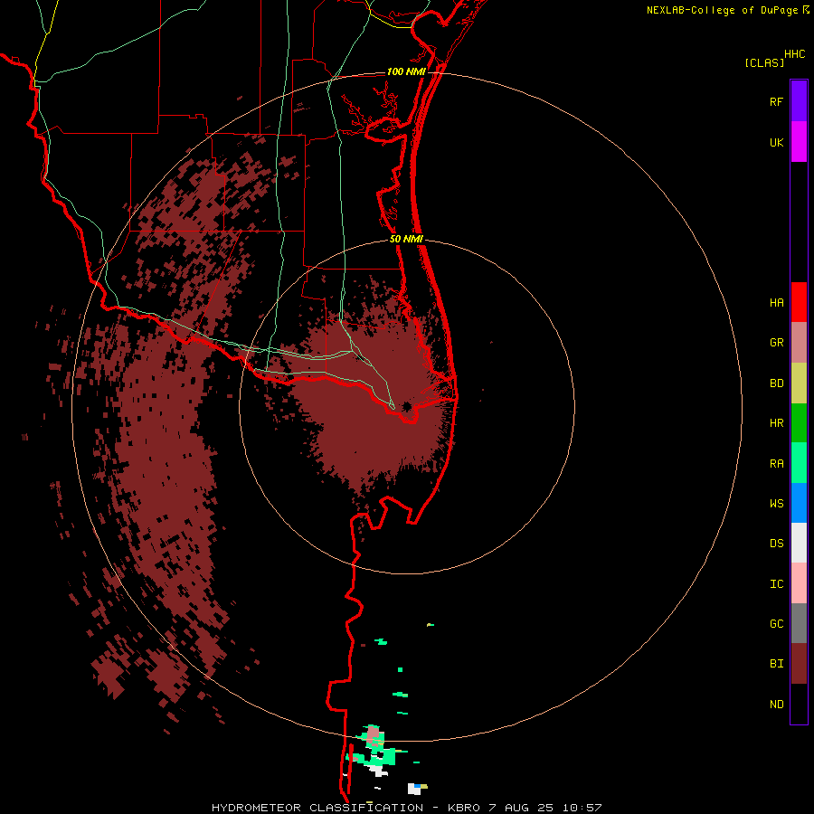Select the BD yellow legend block
The height and width of the screenshot is (814, 814).
pyautogui.click(x=799, y=383)
